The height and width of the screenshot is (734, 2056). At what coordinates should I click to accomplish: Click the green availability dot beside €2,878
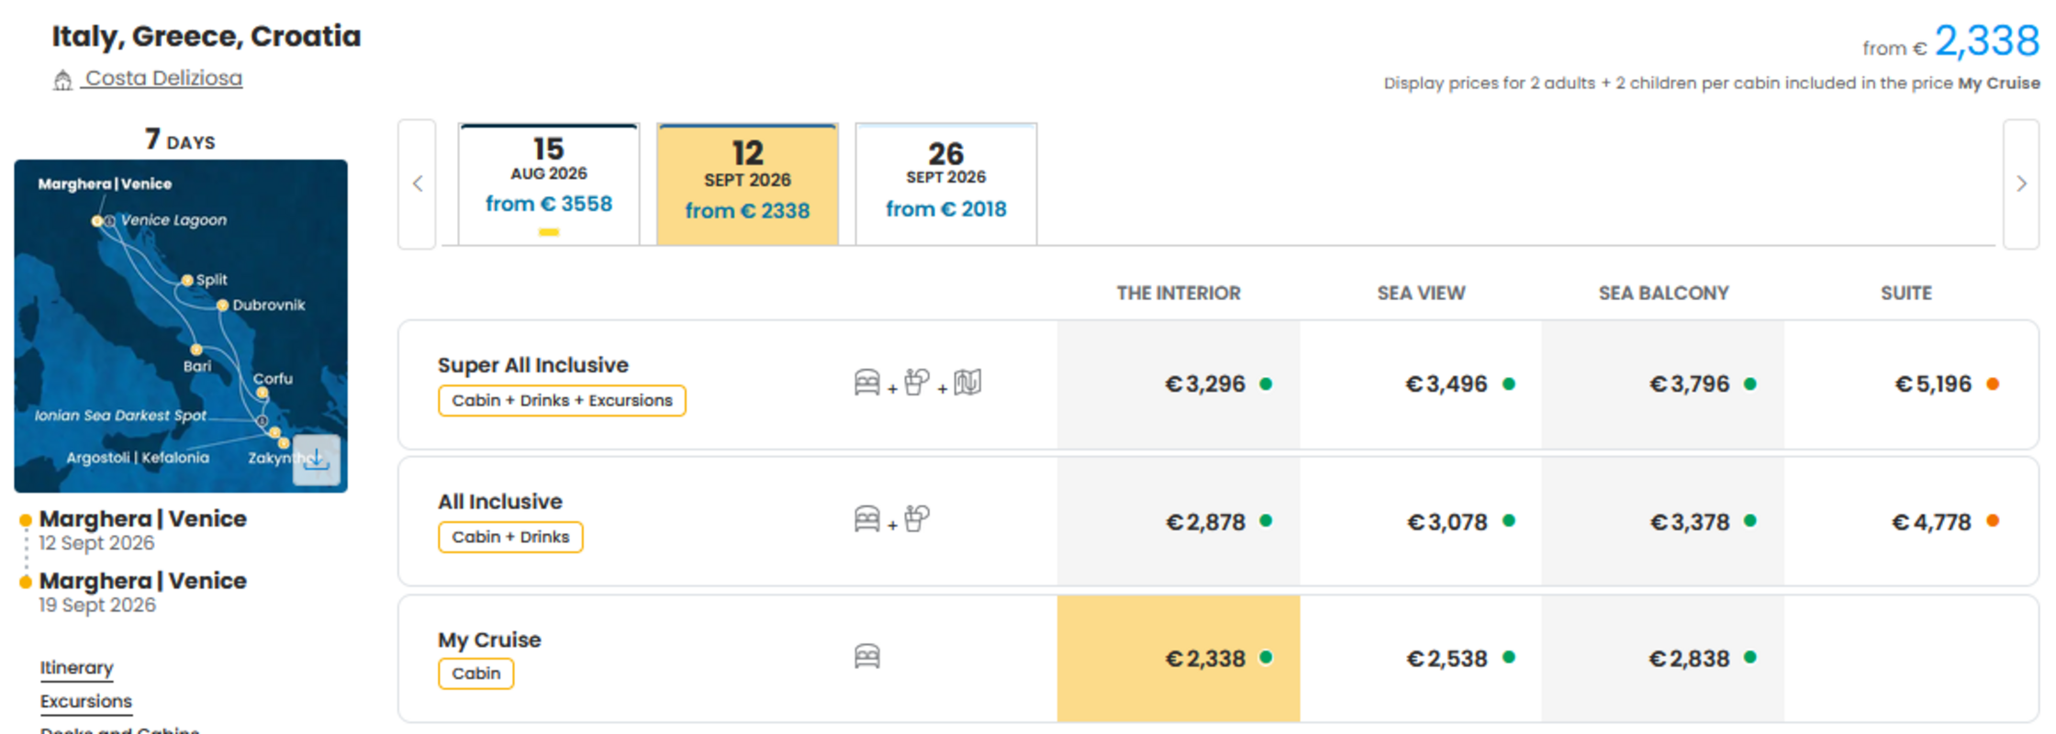tap(1266, 520)
